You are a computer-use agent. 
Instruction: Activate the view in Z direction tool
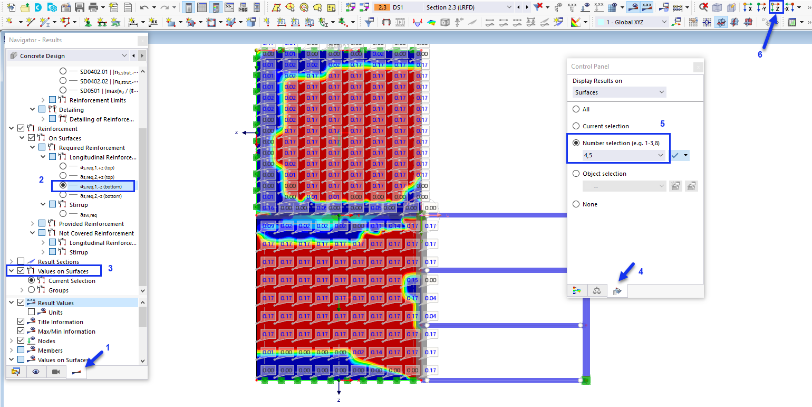(776, 7)
